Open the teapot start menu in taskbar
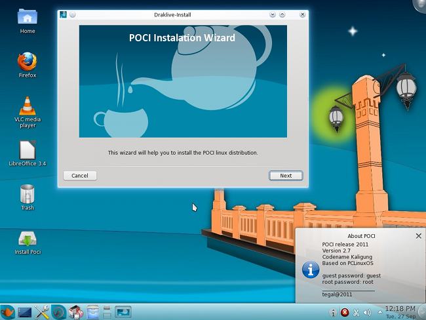 (7, 312)
